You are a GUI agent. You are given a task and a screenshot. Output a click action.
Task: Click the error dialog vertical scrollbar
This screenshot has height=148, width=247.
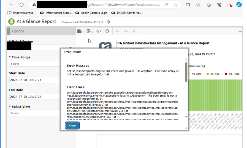click(186, 72)
